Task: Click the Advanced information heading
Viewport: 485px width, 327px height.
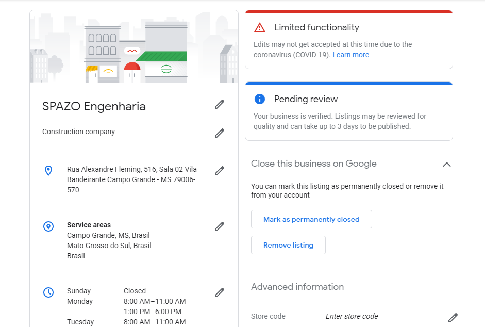Action: coord(297,287)
